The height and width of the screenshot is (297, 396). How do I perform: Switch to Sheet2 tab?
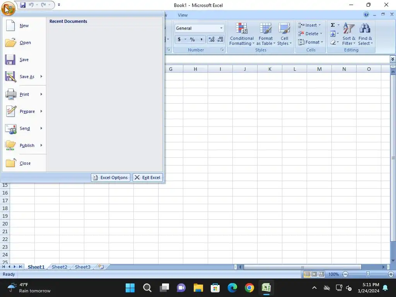click(60, 267)
